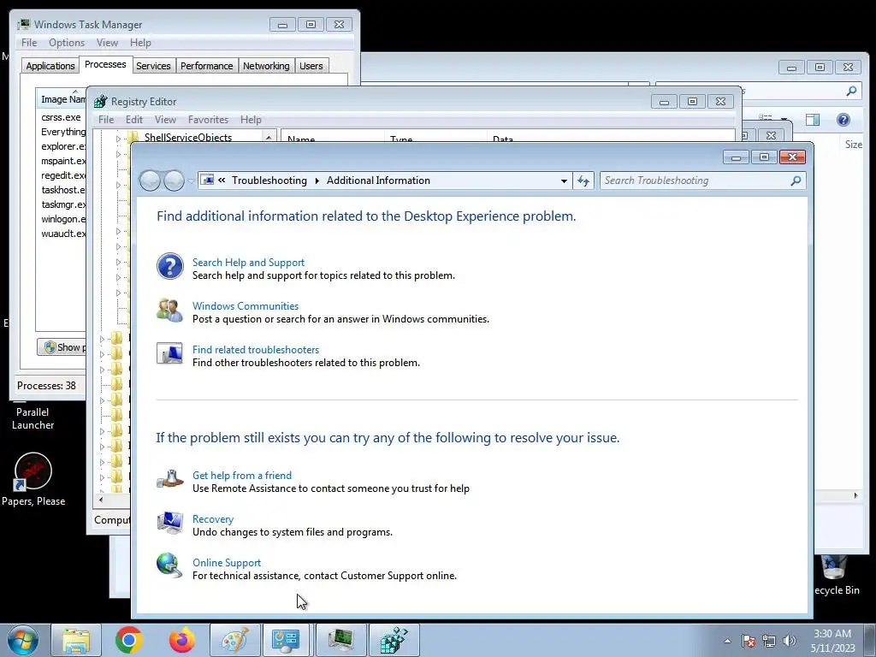Switch to the Networking tab
The width and height of the screenshot is (876, 657).
[x=266, y=66]
